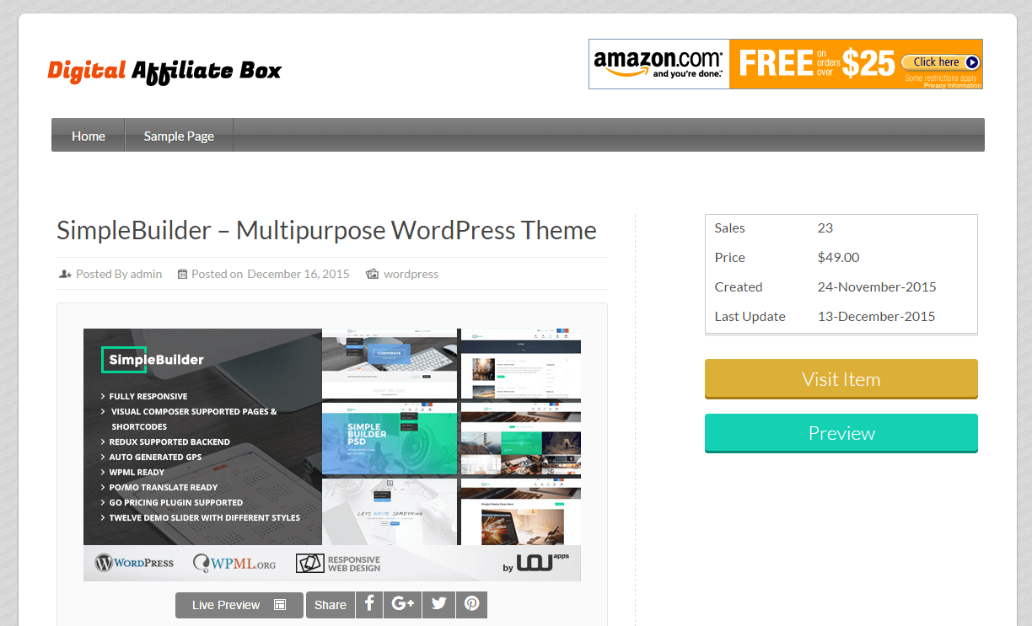Click the Visit Item button

point(841,379)
